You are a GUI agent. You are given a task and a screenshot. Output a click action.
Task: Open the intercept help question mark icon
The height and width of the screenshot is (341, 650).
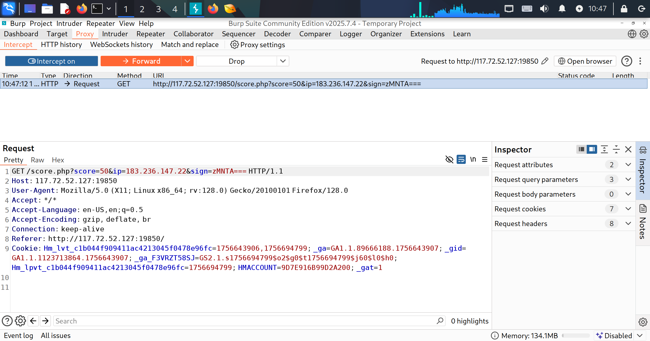tap(626, 61)
